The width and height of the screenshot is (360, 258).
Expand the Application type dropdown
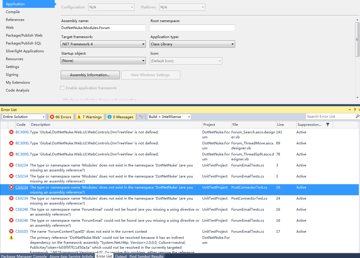click(192, 44)
